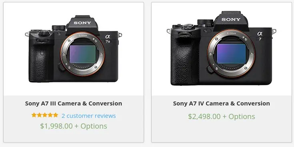Click the top mode dial on A7 III camera
Image resolution: width=294 pixels, height=147 pixels.
[59, 28]
